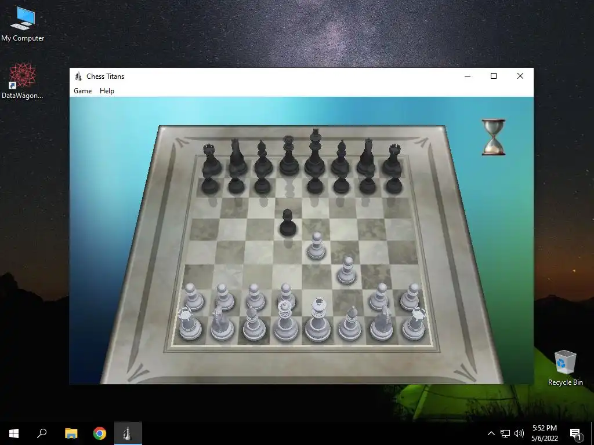Select the white kingside rook

[x=414, y=323]
